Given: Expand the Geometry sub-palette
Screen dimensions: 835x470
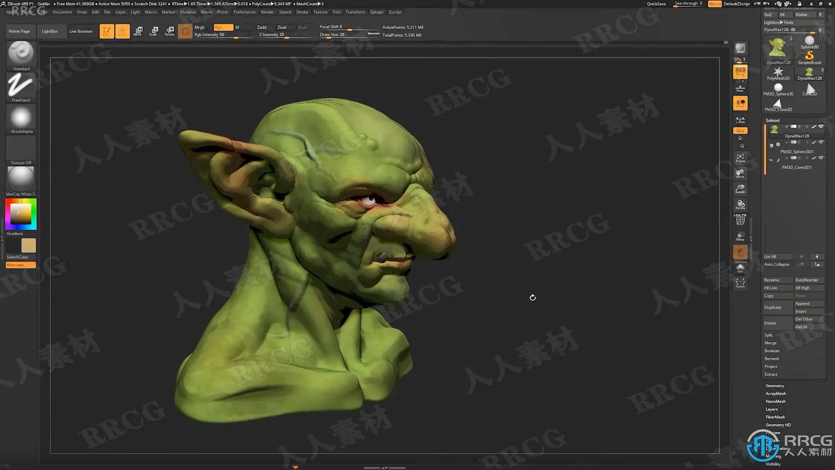Looking at the screenshot, I should 775,386.
